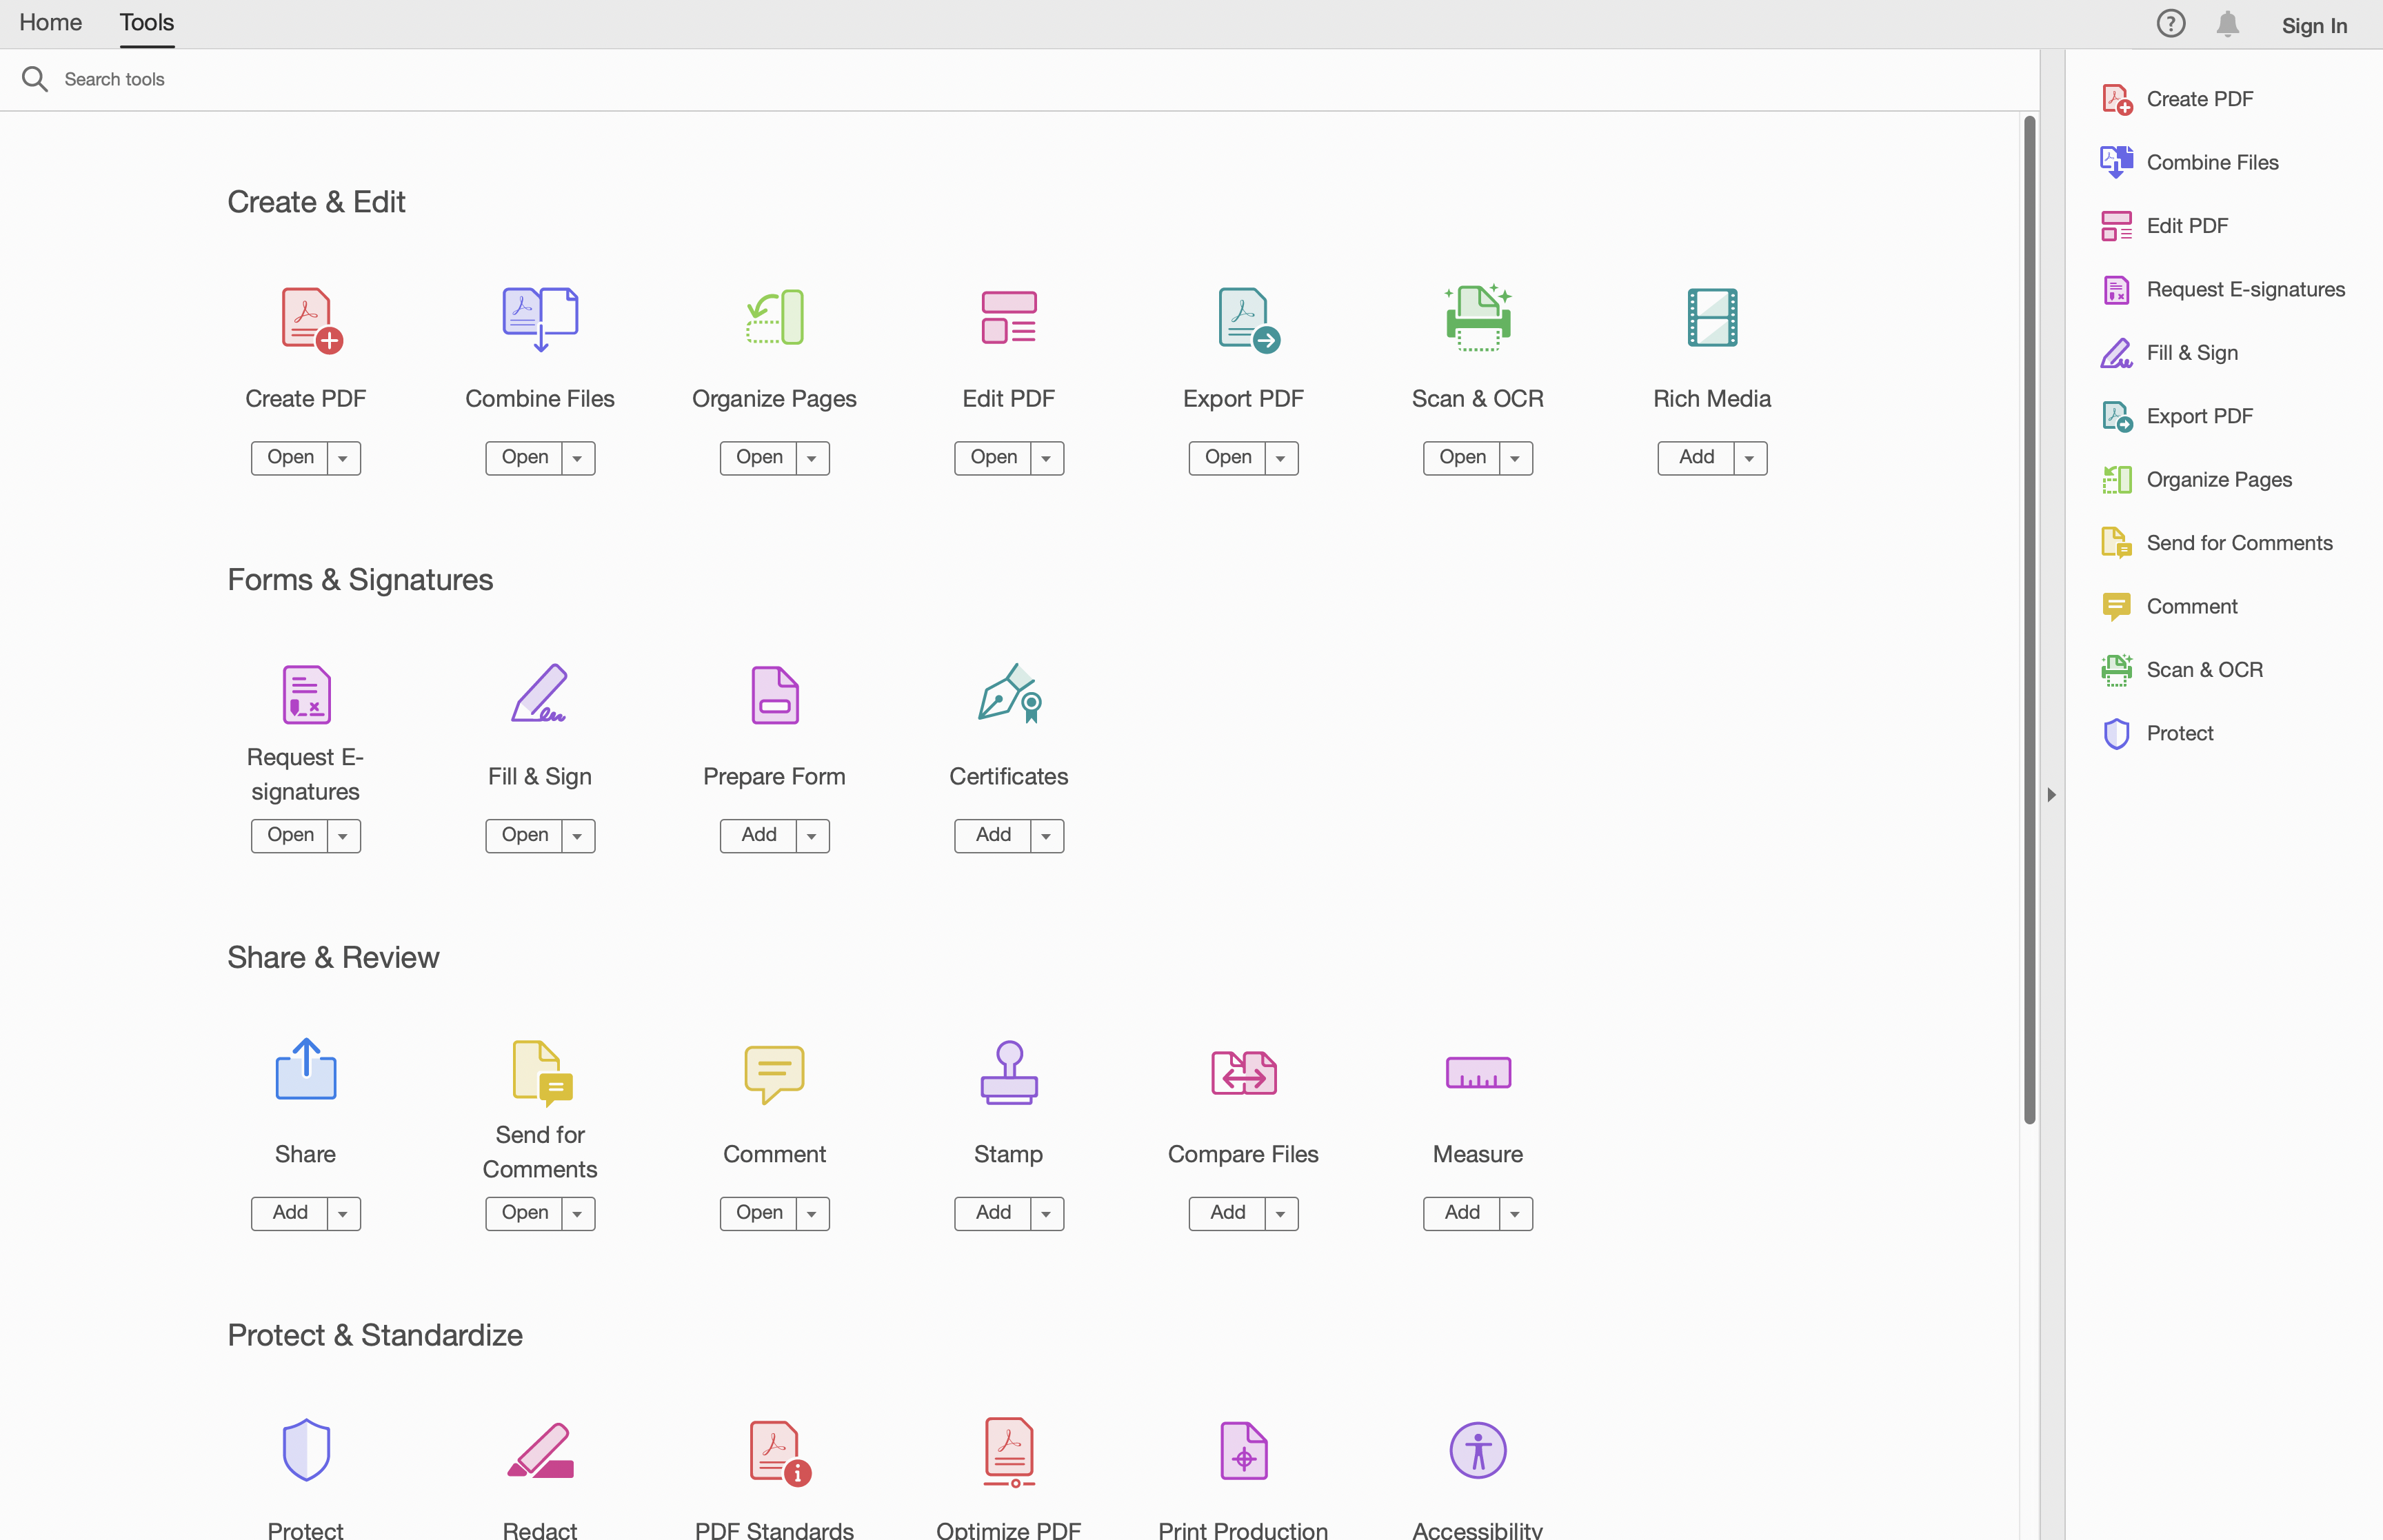The height and width of the screenshot is (1540, 2383).
Task: Click the Redact tool icon
Action: click(x=540, y=1451)
